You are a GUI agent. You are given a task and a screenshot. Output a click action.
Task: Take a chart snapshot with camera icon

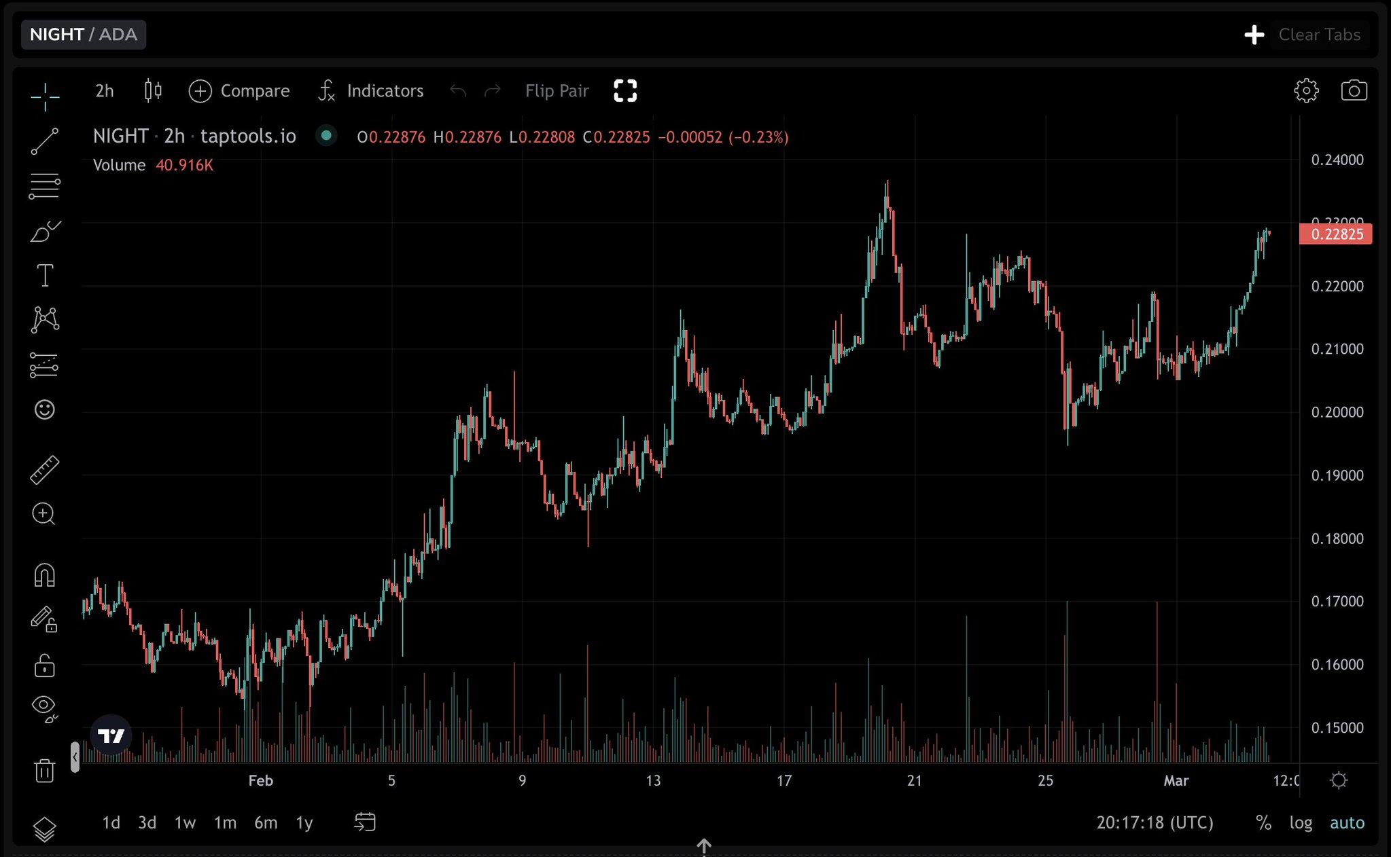point(1354,90)
